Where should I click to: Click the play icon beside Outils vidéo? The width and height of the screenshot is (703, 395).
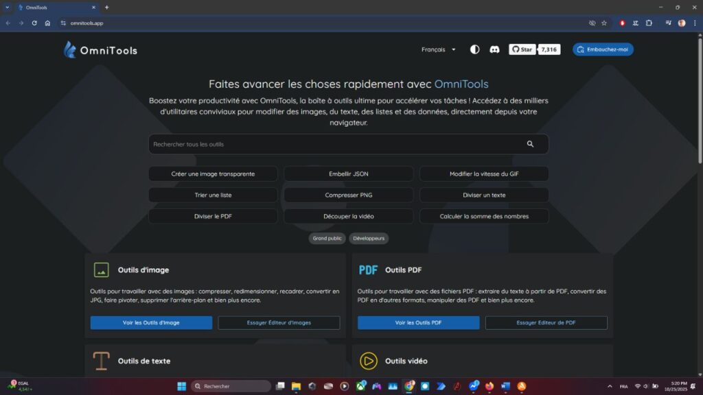[x=368, y=361]
